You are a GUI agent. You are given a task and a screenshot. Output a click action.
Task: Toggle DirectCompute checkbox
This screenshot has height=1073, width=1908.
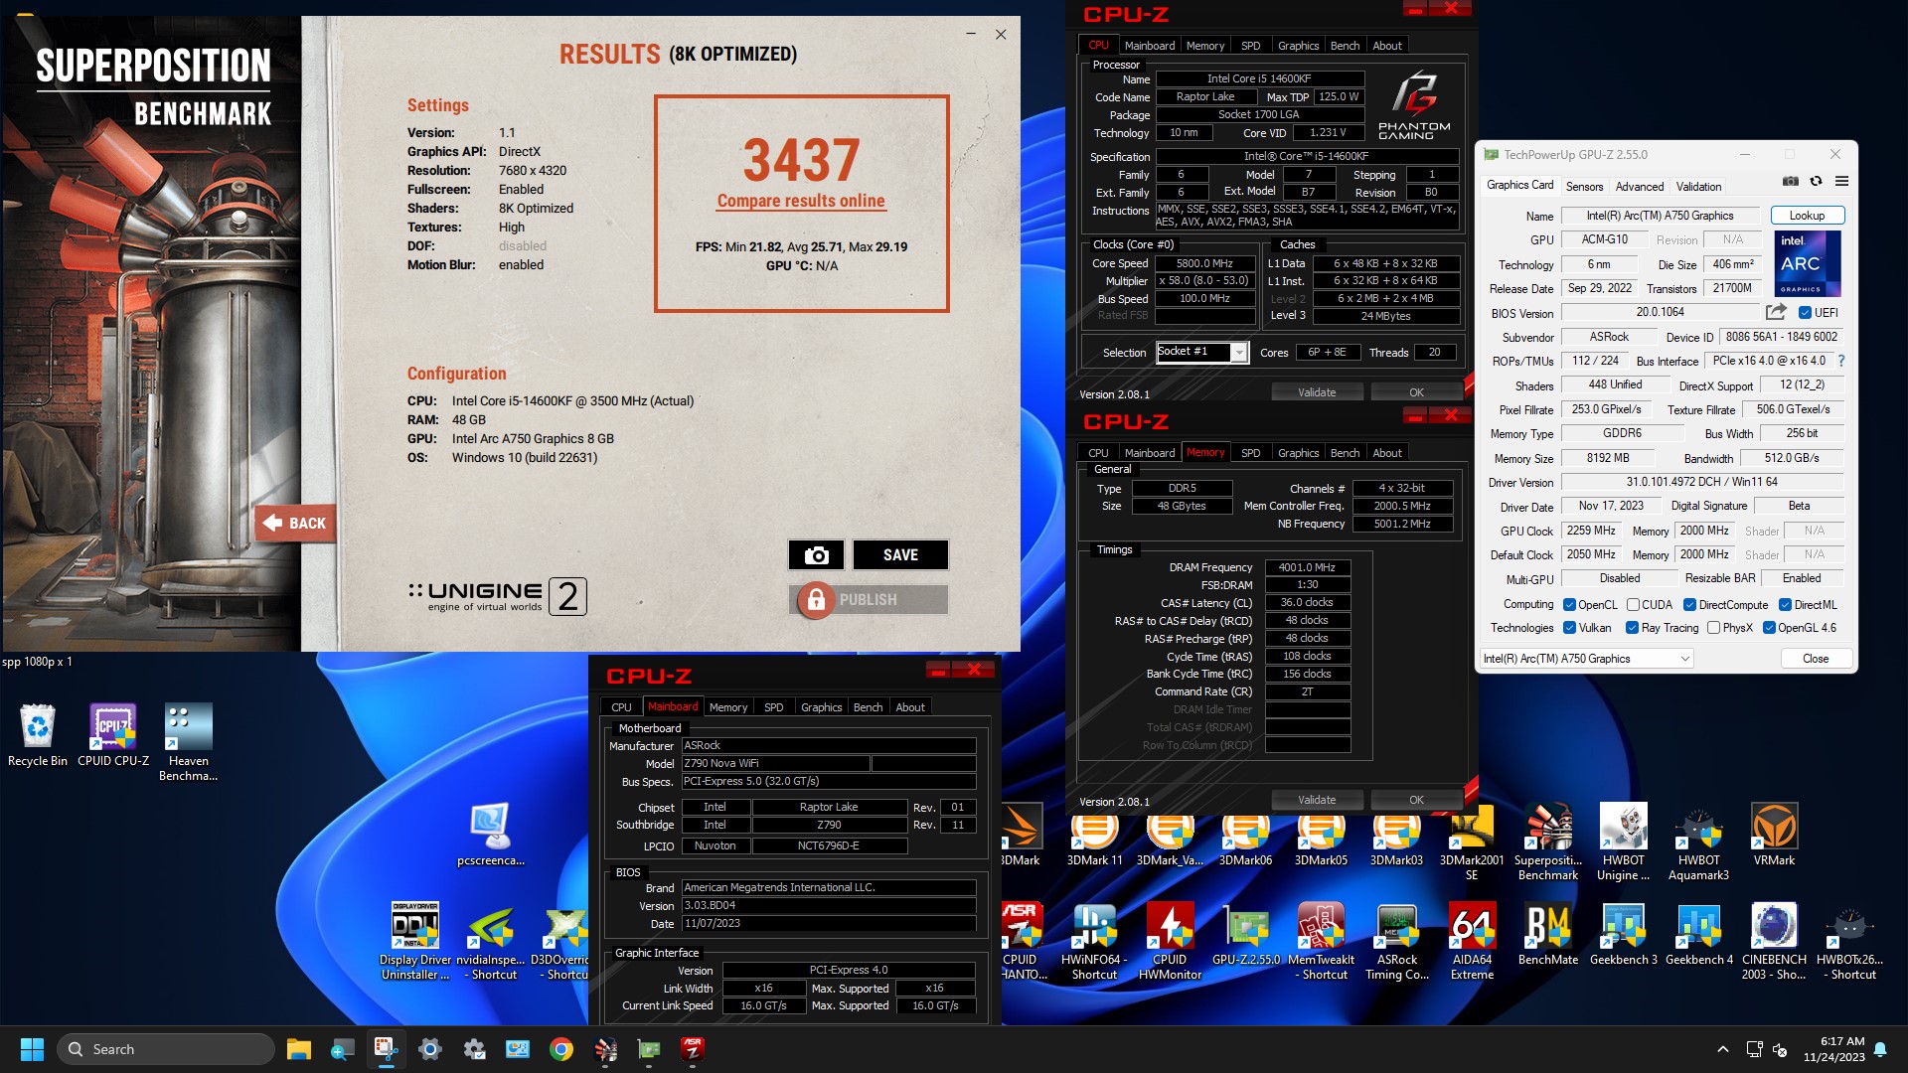1689,604
